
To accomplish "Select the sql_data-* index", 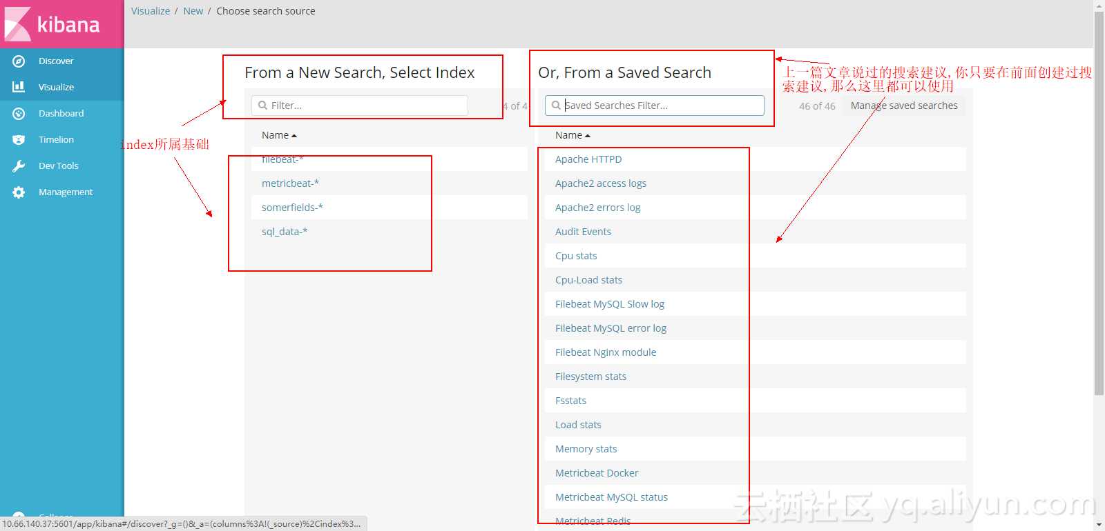I will click(285, 232).
